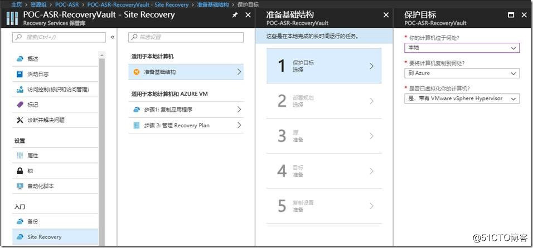Click the Recovery Services vault icon in header

point(12,18)
